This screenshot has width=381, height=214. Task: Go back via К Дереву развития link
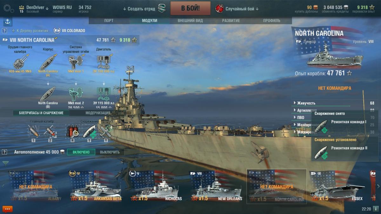point(30,31)
